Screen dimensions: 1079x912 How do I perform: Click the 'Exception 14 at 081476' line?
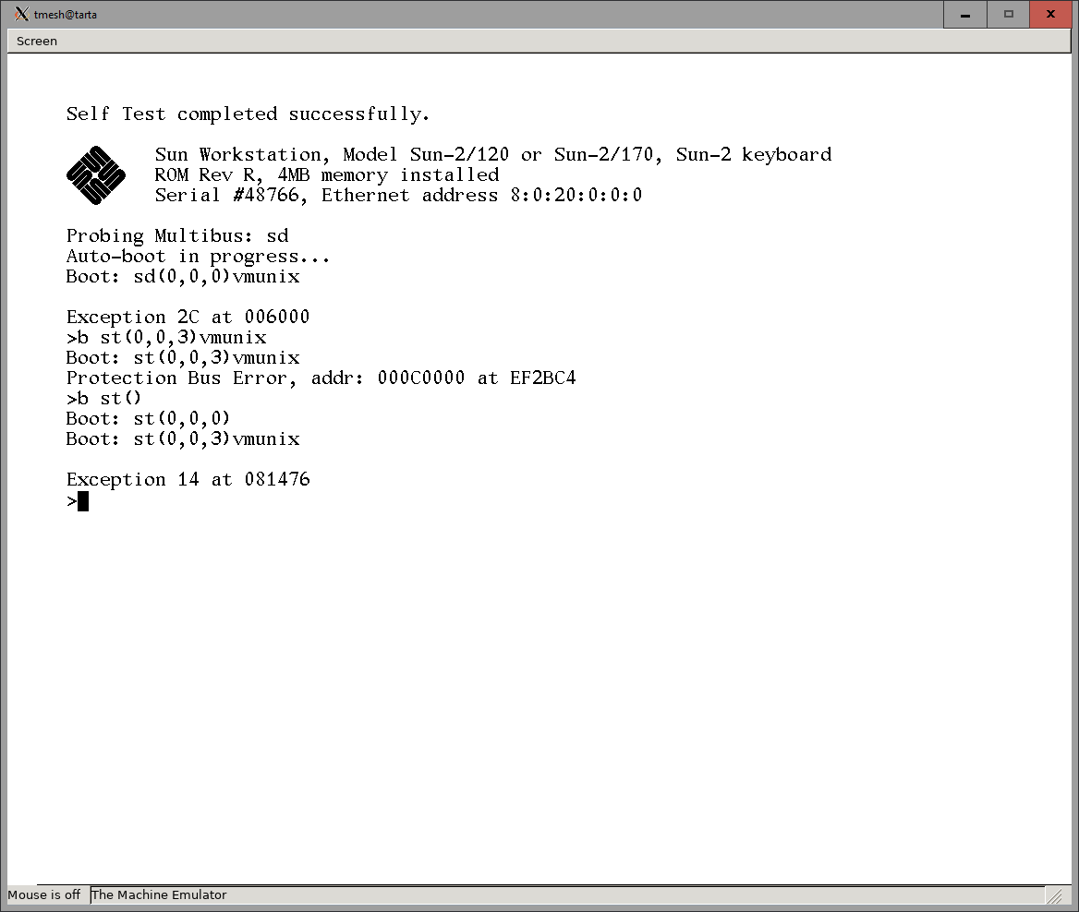tap(188, 480)
